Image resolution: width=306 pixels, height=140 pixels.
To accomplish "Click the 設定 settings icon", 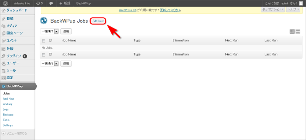I will click(3, 78).
